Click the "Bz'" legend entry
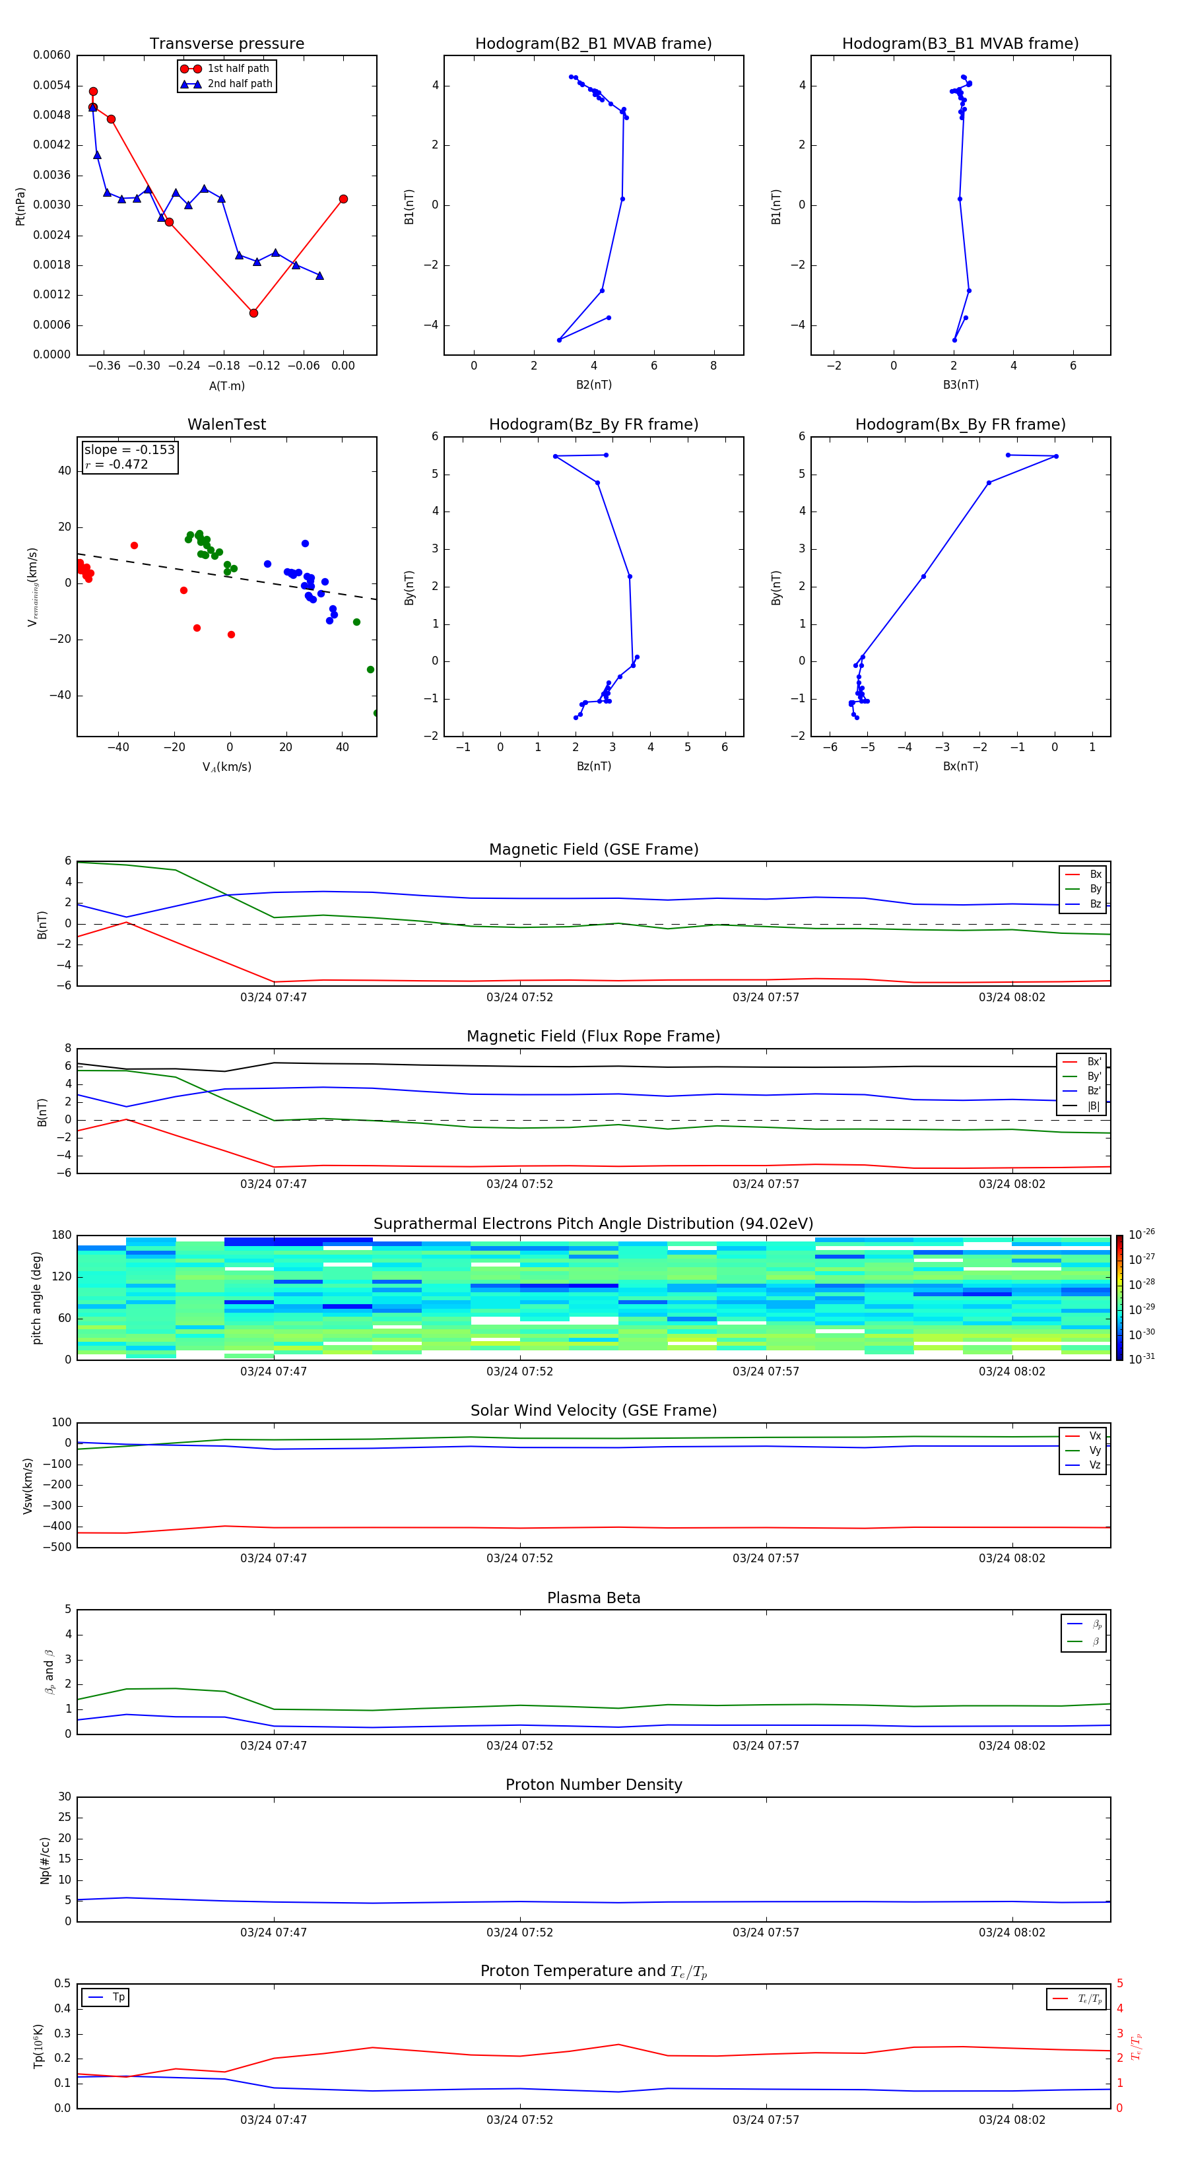1188x2178 pixels. coord(1082,1091)
